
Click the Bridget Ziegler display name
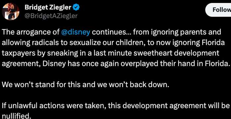click(x=48, y=7)
